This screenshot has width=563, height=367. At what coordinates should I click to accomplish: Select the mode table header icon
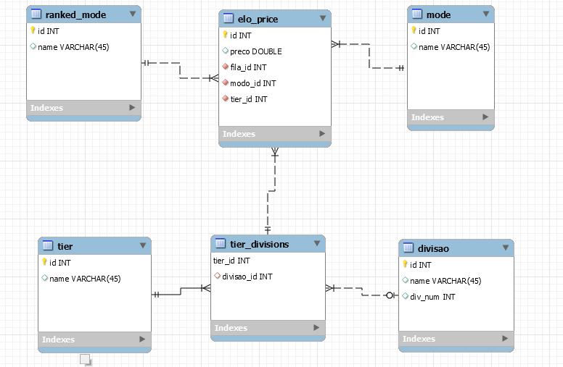click(417, 14)
